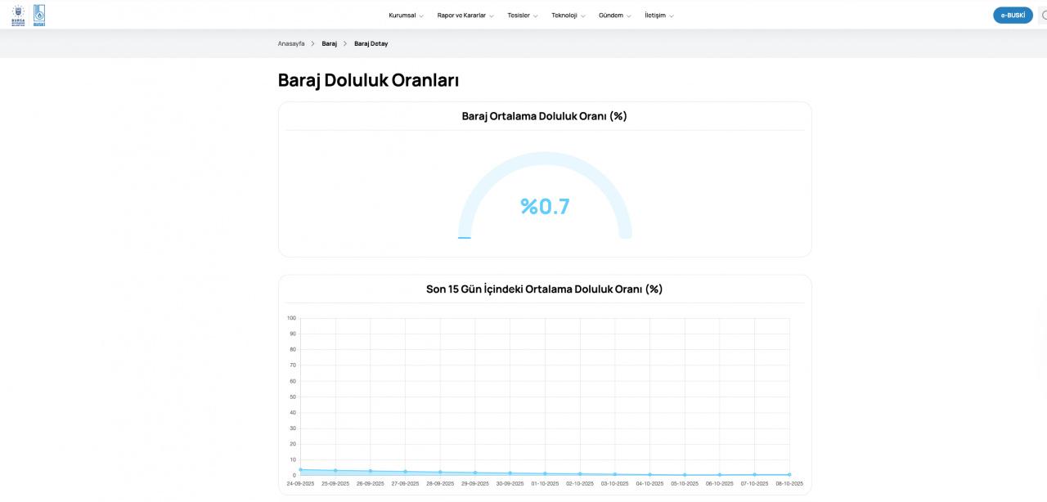
Task: Click the 24-09-2025 data point on chart
Action: click(301, 470)
